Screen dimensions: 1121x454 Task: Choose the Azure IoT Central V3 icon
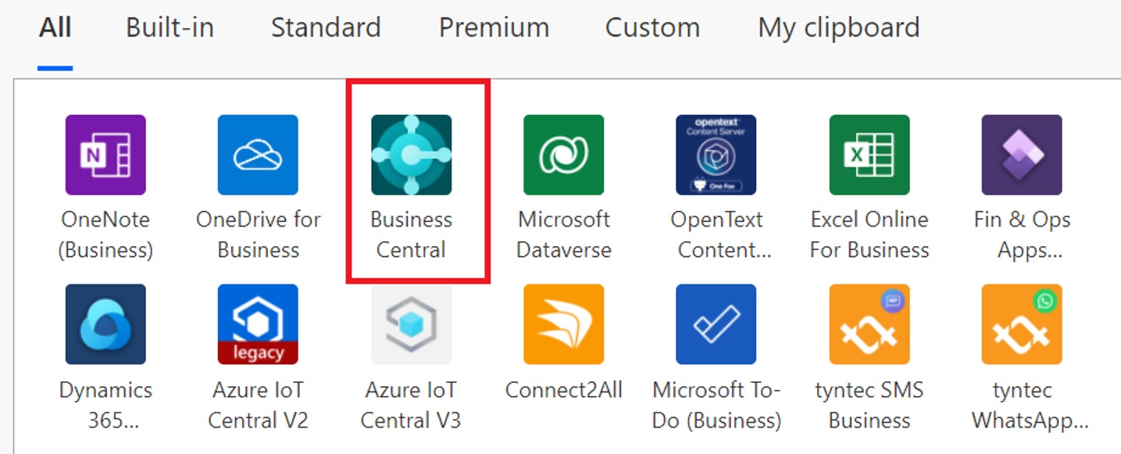coord(411,324)
